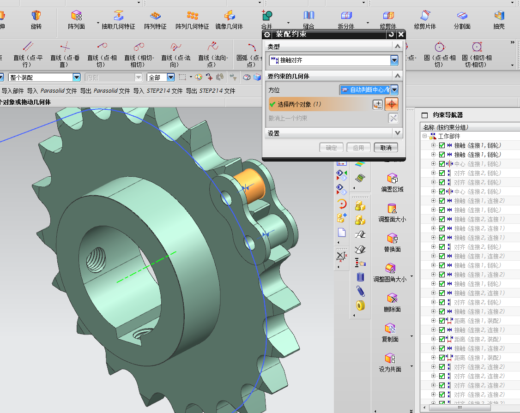Click the toolbar overflow chevron at top right
This screenshot has width=520, height=413.
pyautogui.click(x=513, y=42)
